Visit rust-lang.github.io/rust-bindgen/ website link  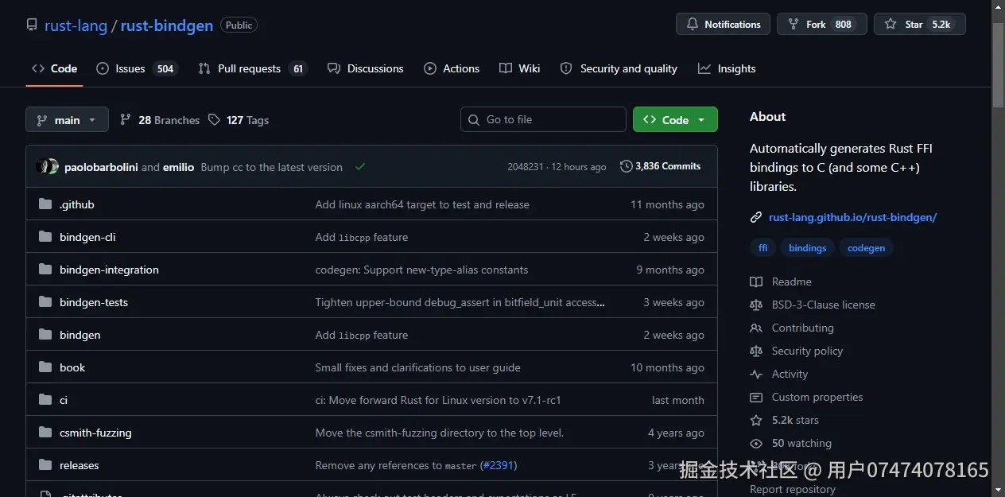pyautogui.click(x=852, y=217)
